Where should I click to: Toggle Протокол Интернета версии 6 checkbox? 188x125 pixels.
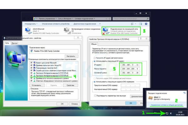coord(31,73)
